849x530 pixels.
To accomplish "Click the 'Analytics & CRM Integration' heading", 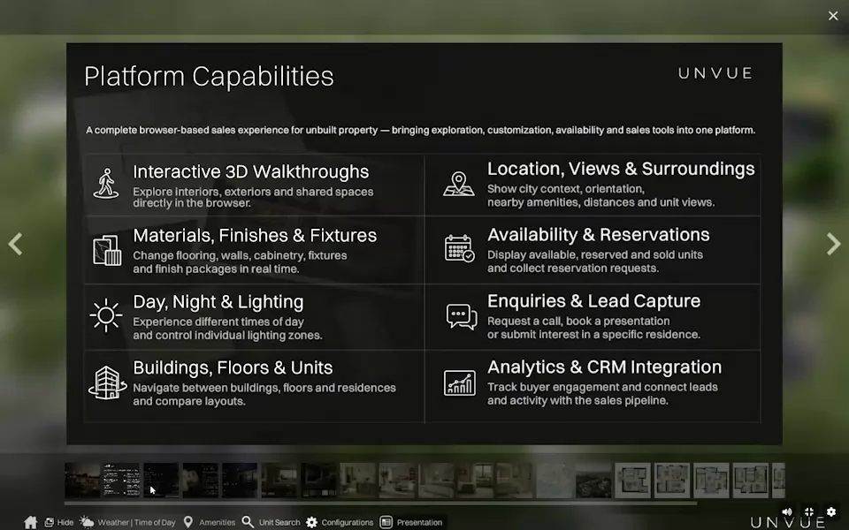I will click(x=604, y=367).
